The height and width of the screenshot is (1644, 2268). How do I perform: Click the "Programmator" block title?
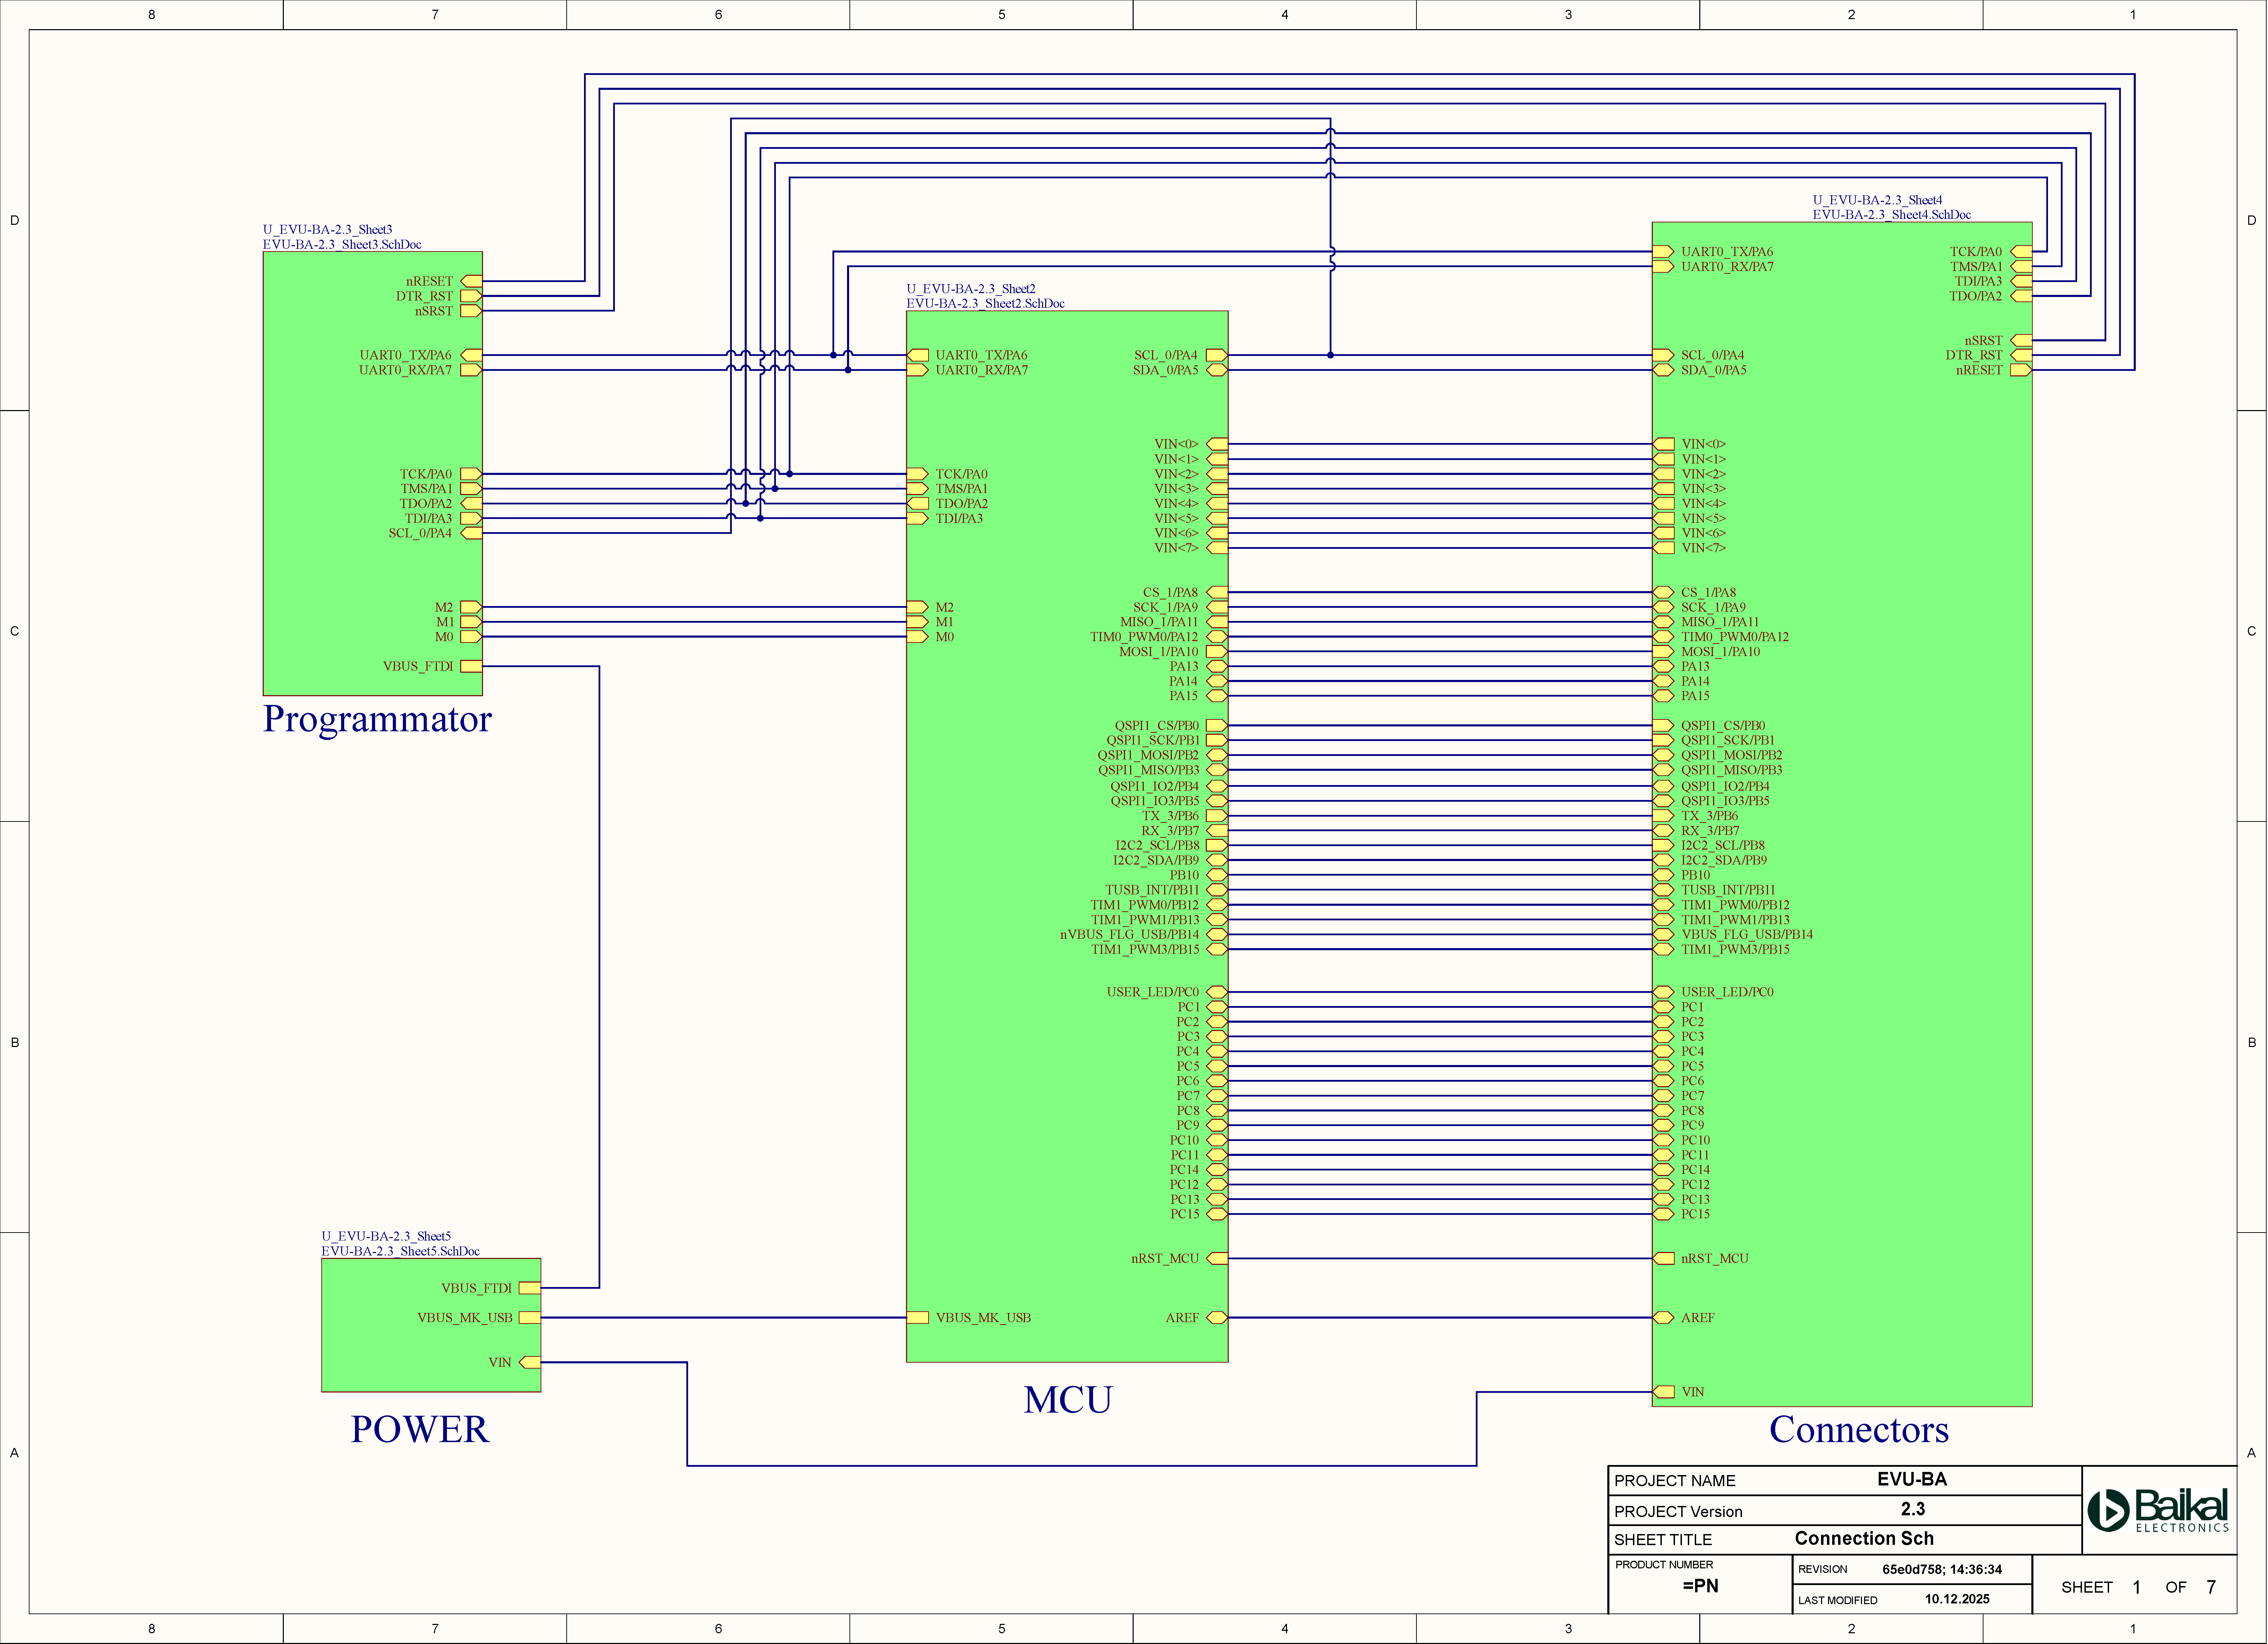[377, 720]
